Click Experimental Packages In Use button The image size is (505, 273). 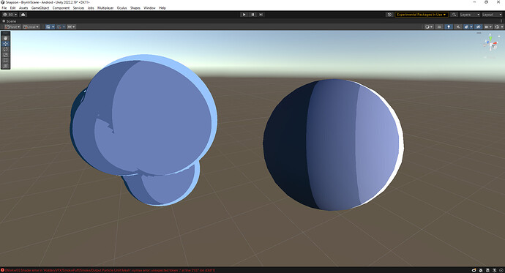[422, 15]
